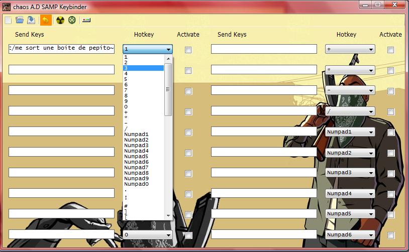
Task: Pick Numpad4 from the open hotkey list
Action: pyautogui.click(x=144, y=151)
